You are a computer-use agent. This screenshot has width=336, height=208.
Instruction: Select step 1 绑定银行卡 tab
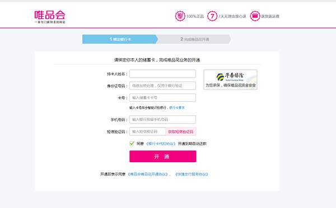120,39
